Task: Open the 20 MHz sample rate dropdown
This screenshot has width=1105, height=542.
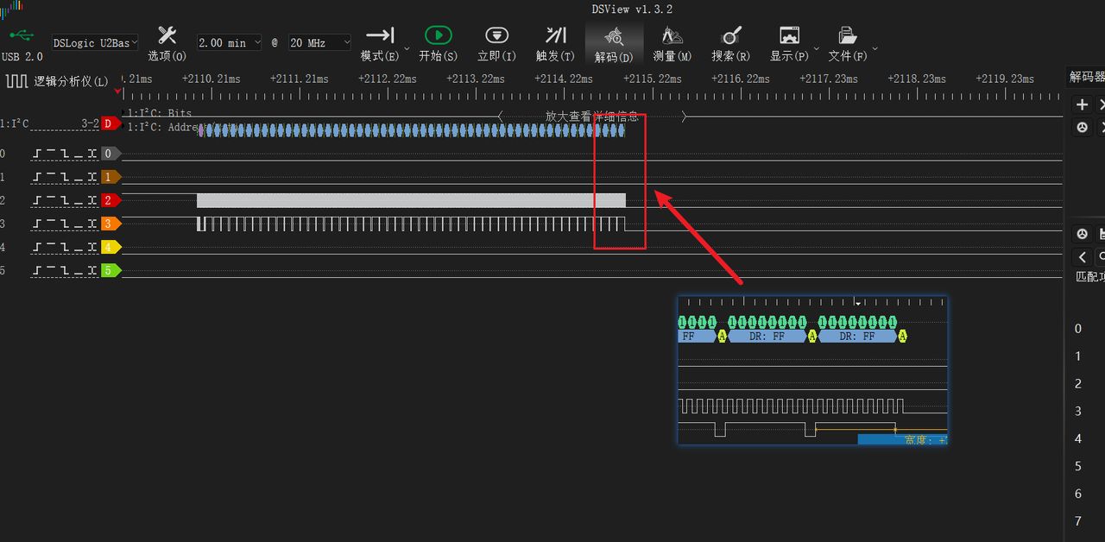Action: pyautogui.click(x=319, y=42)
